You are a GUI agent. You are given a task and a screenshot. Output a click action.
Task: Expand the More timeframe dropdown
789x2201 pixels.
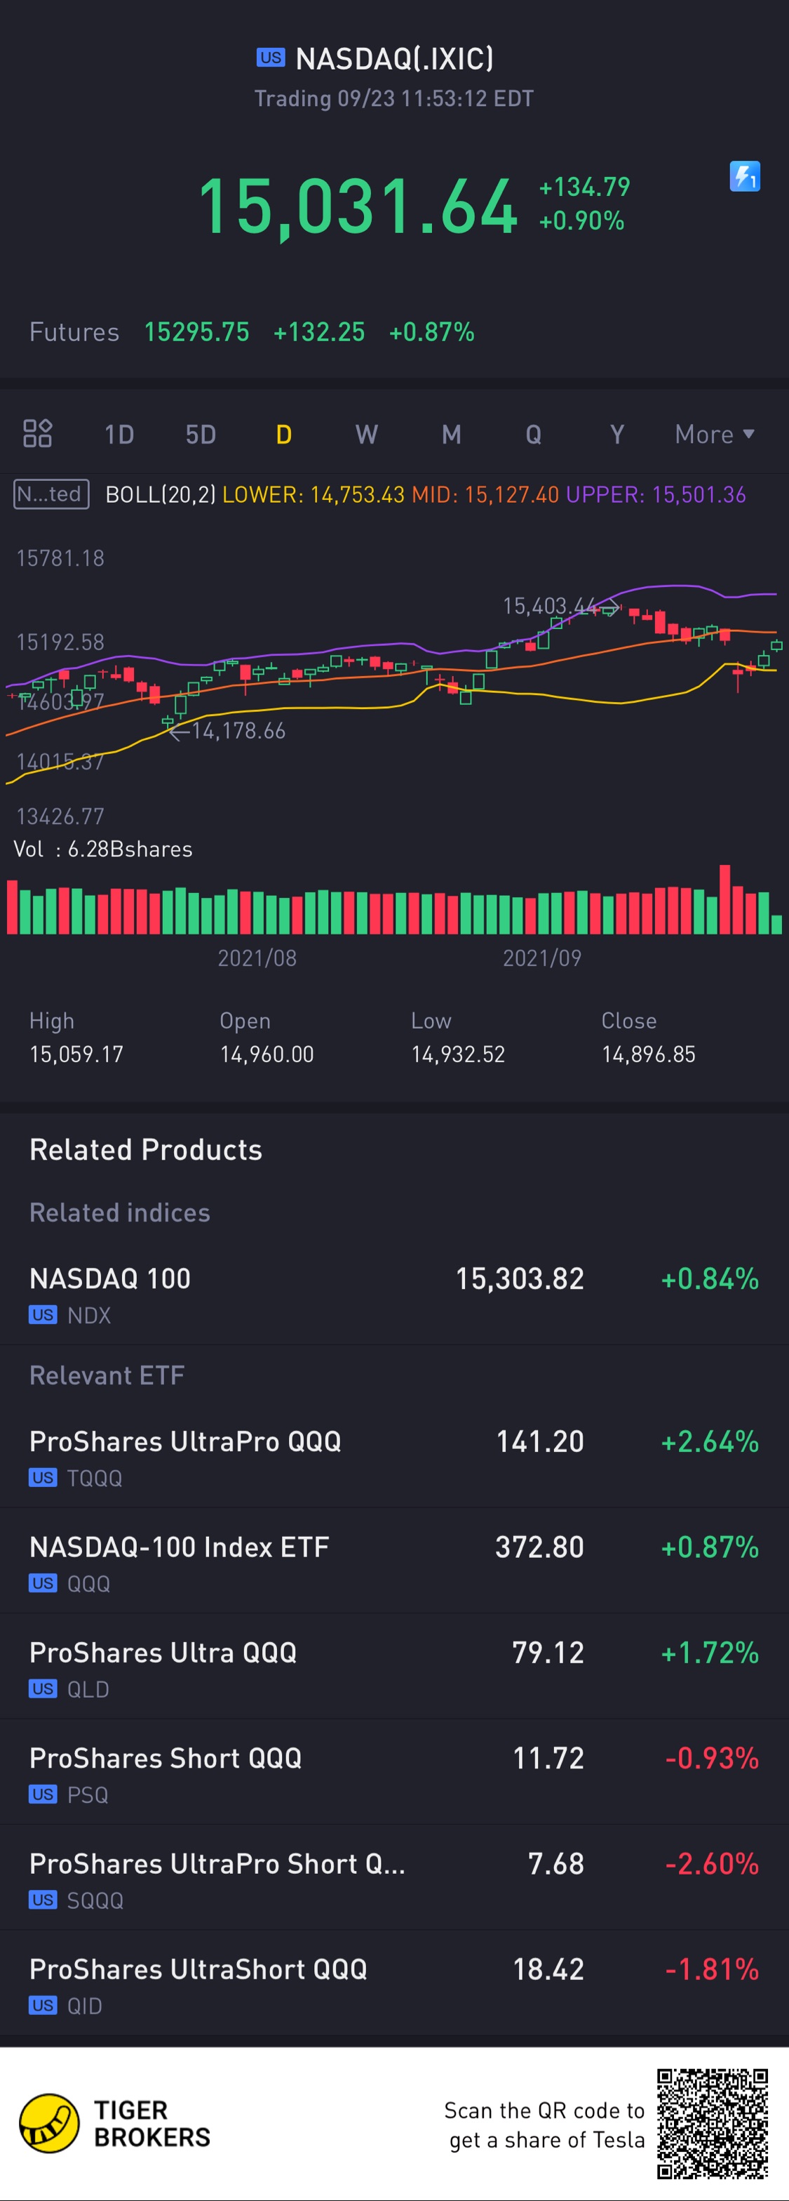[x=714, y=434]
